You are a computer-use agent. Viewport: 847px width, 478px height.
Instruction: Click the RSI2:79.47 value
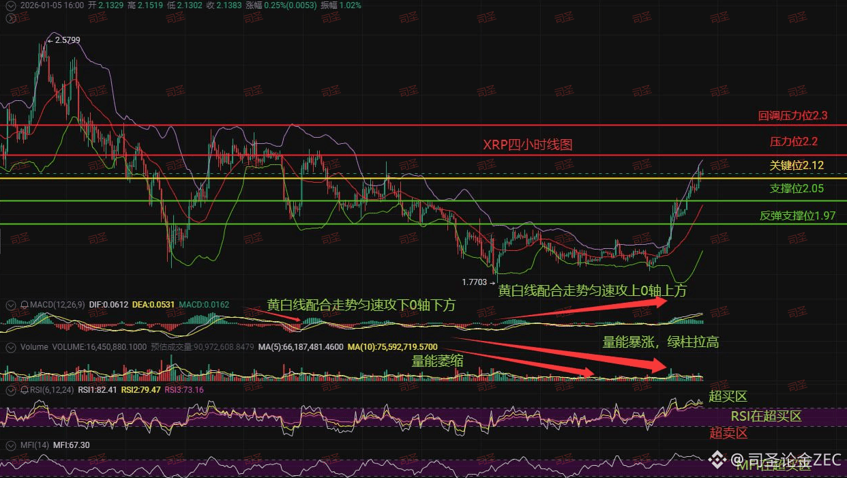pyautogui.click(x=141, y=390)
